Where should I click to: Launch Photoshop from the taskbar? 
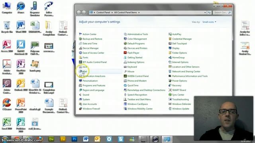pos(75,139)
